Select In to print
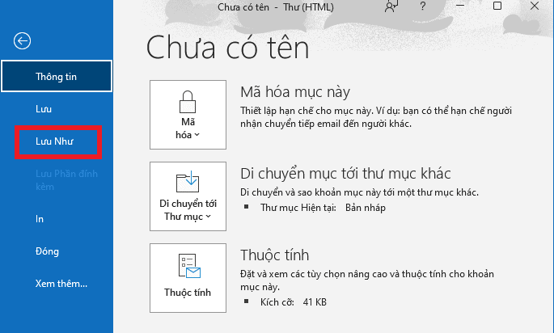Image resolution: width=554 pixels, height=333 pixels. click(x=40, y=219)
